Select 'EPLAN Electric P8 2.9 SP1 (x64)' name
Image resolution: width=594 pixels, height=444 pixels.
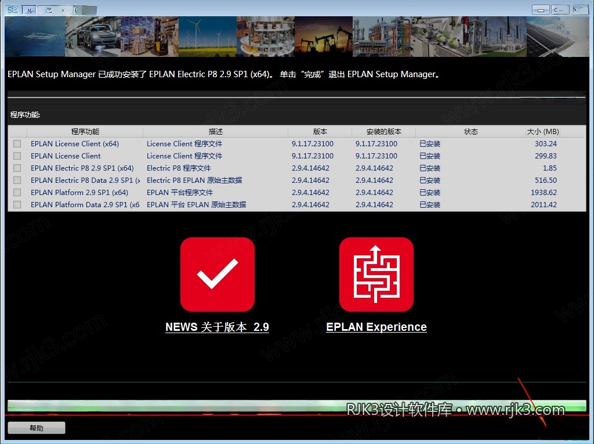[82, 168]
